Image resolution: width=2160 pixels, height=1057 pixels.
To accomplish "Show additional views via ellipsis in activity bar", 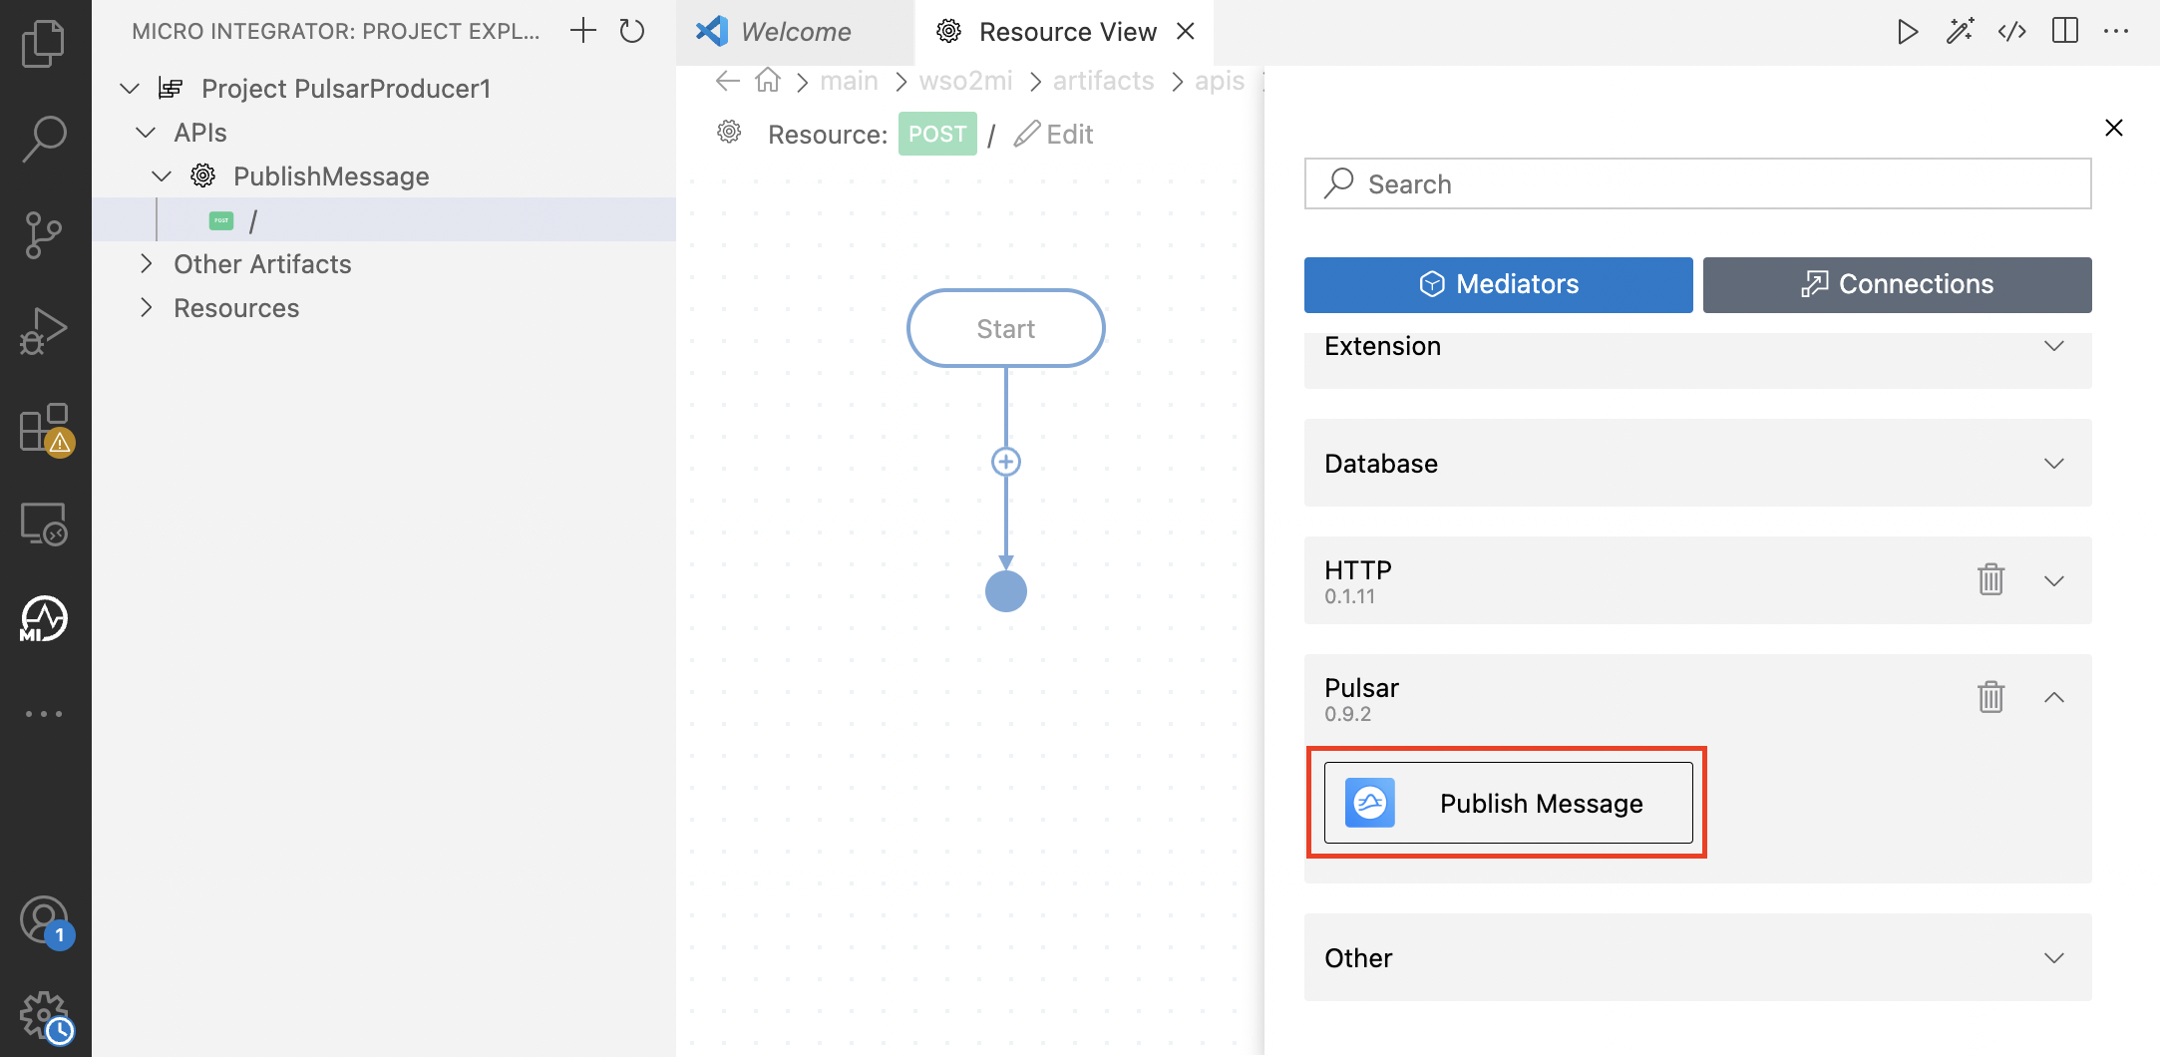I will (44, 714).
